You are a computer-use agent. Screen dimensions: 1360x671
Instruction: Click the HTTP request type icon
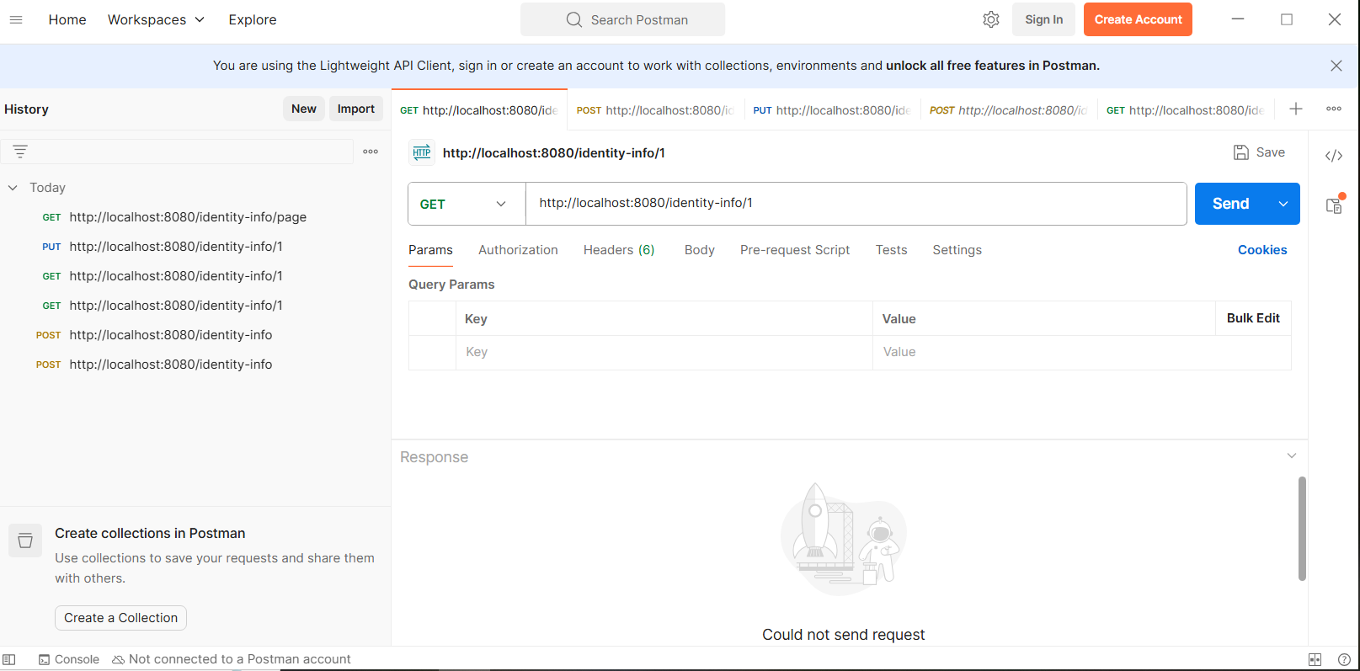(422, 152)
